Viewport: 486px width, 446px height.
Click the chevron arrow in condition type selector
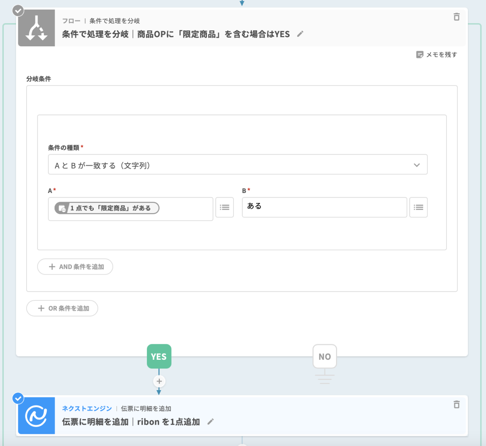click(417, 165)
